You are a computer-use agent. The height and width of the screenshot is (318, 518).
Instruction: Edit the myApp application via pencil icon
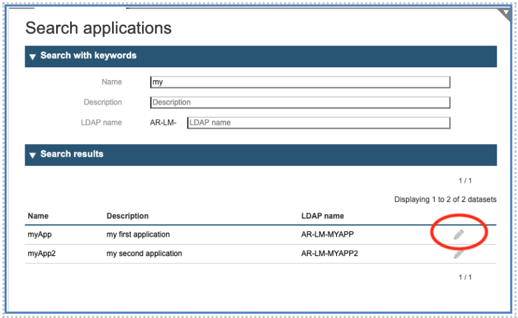(459, 235)
